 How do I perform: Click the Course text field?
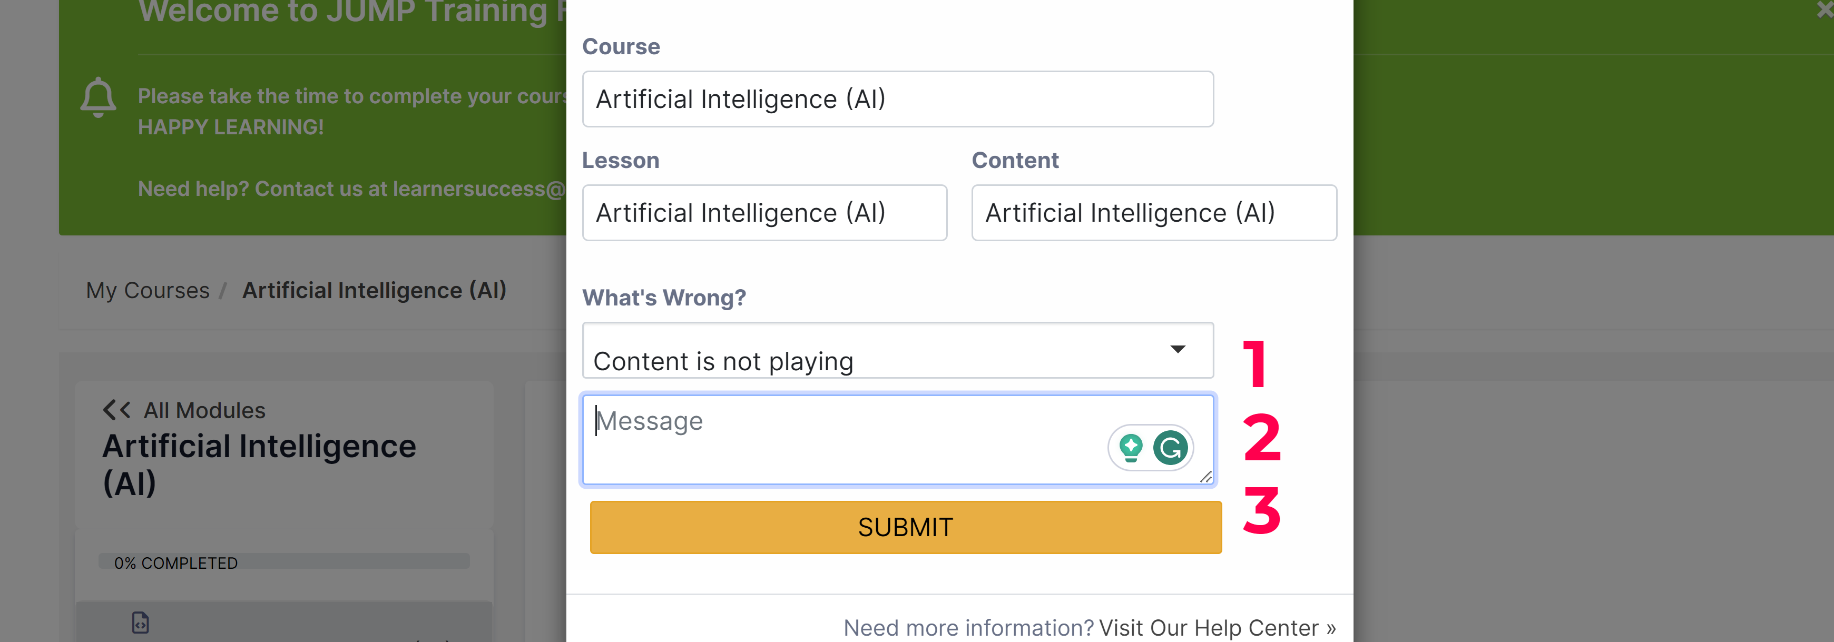point(898,99)
